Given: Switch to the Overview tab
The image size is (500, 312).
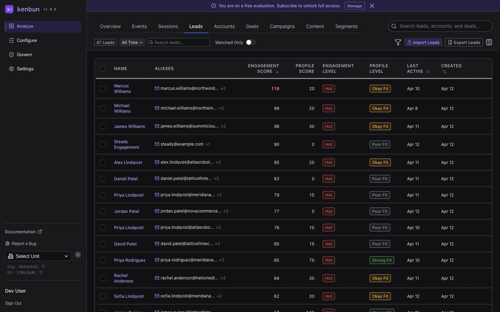Looking at the screenshot, I should 110,26.
